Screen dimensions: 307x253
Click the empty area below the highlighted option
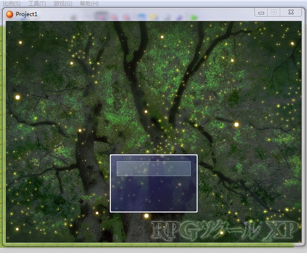[154, 193]
